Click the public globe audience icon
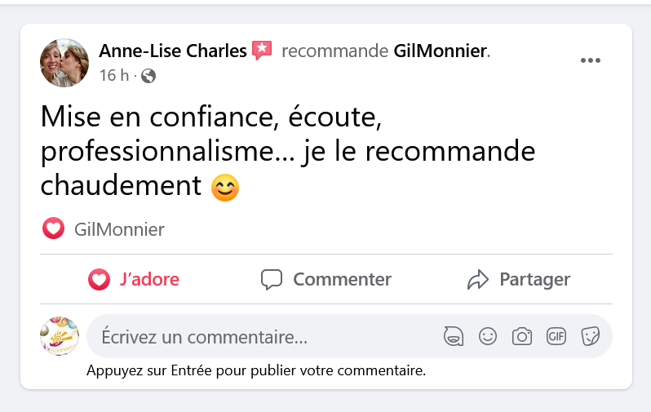 pos(148,76)
